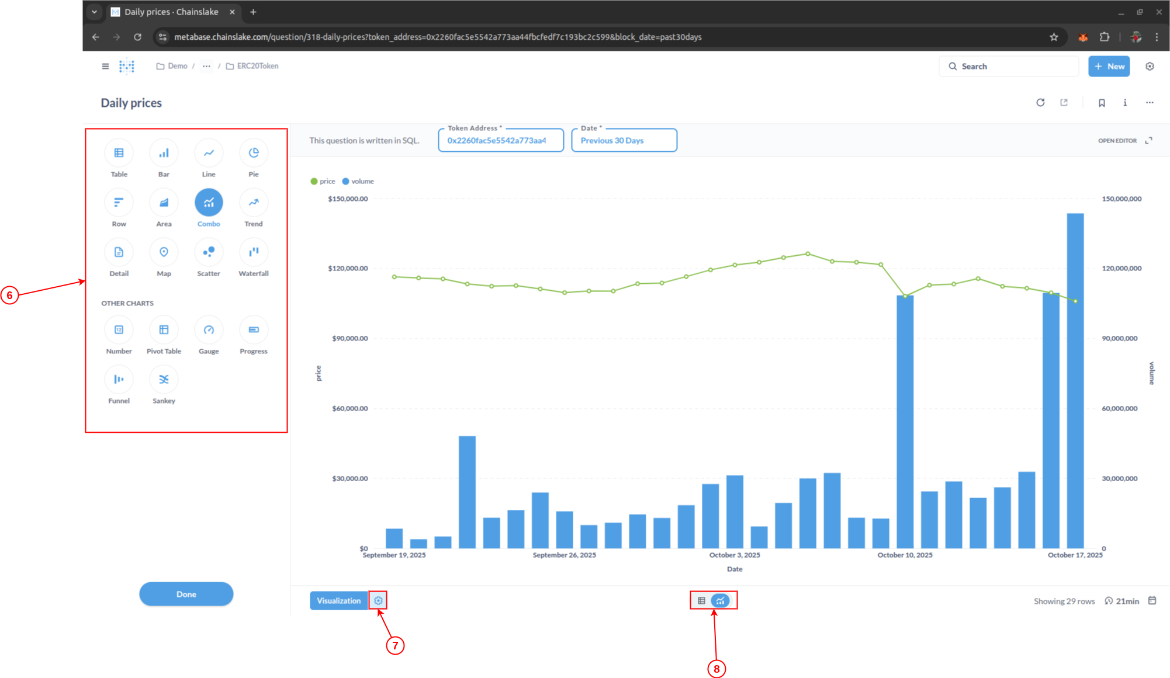Click the Done button
Screen dimensions: 1170x678
[186, 594]
